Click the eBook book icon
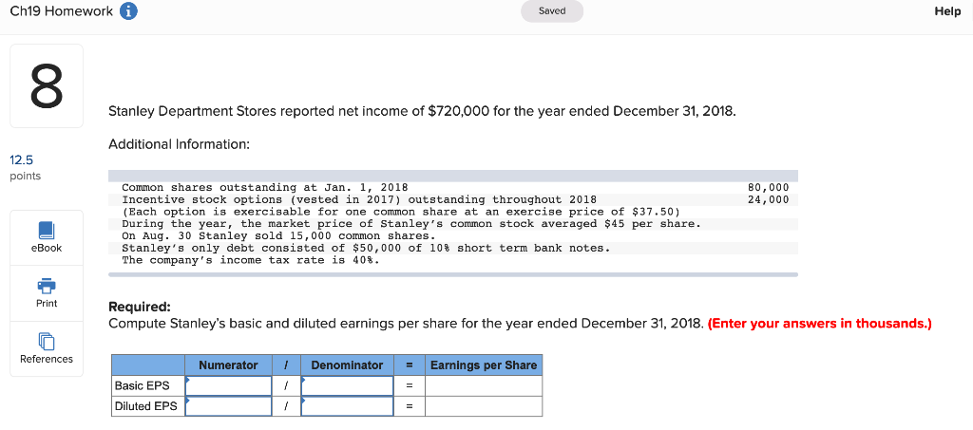Screen dimensions: 973x430 pos(46,230)
